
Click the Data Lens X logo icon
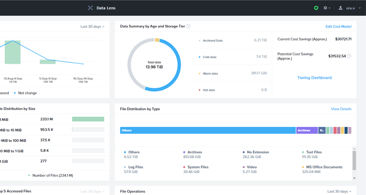[x=90, y=8]
